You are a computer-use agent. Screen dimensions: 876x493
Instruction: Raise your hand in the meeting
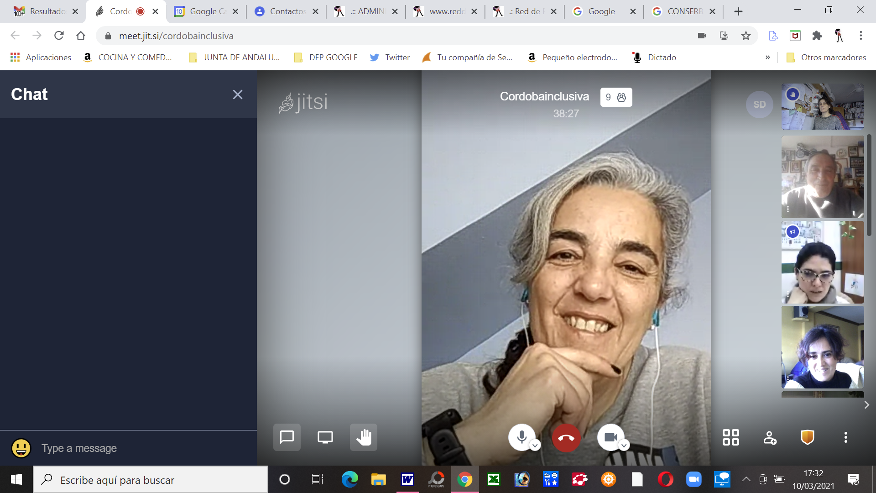click(x=364, y=437)
